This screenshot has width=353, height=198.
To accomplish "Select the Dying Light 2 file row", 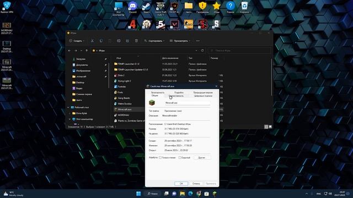I will point(168,81).
